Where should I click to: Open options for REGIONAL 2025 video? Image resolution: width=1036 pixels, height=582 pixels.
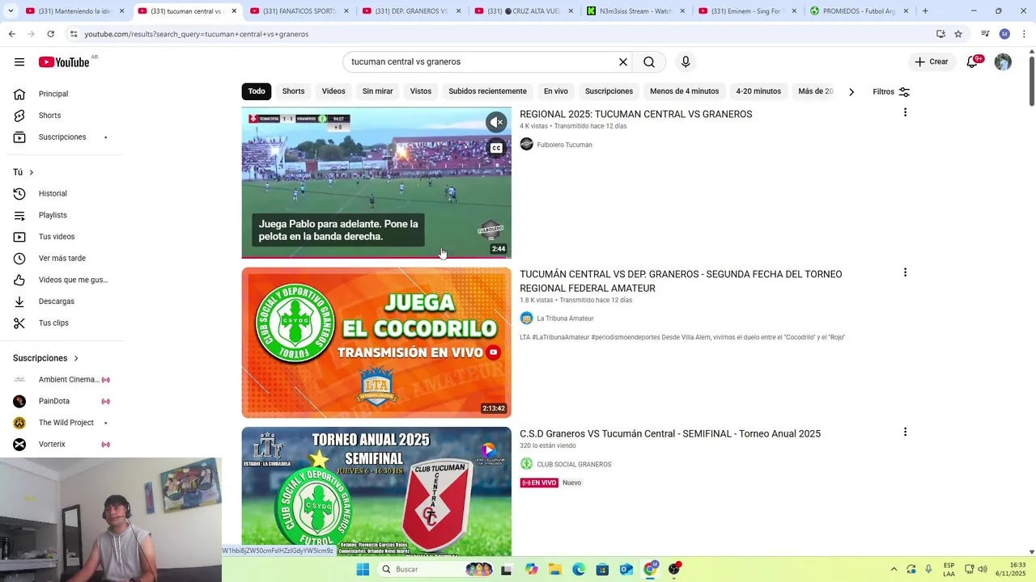(905, 113)
